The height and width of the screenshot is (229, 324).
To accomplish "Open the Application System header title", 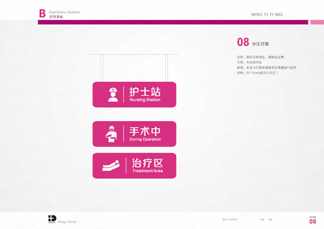I will point(64,12).
